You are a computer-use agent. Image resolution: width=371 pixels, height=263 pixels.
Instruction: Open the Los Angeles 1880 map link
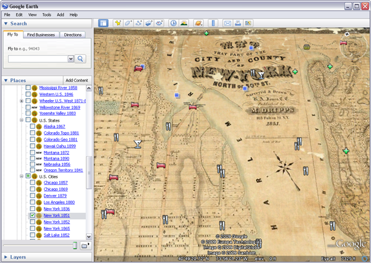[59, 202]
